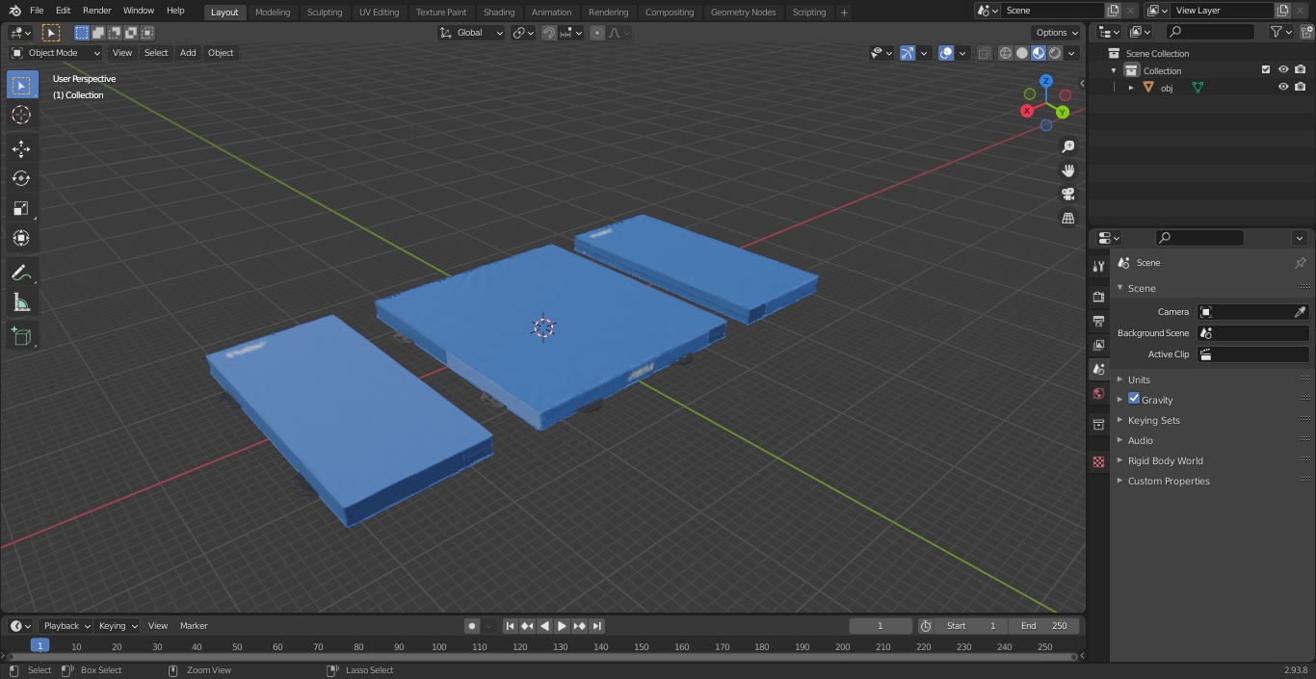Disable obj in renders camera icon
The height and width of the screenshot is (679, 1316).
[x=1300, y=87]
